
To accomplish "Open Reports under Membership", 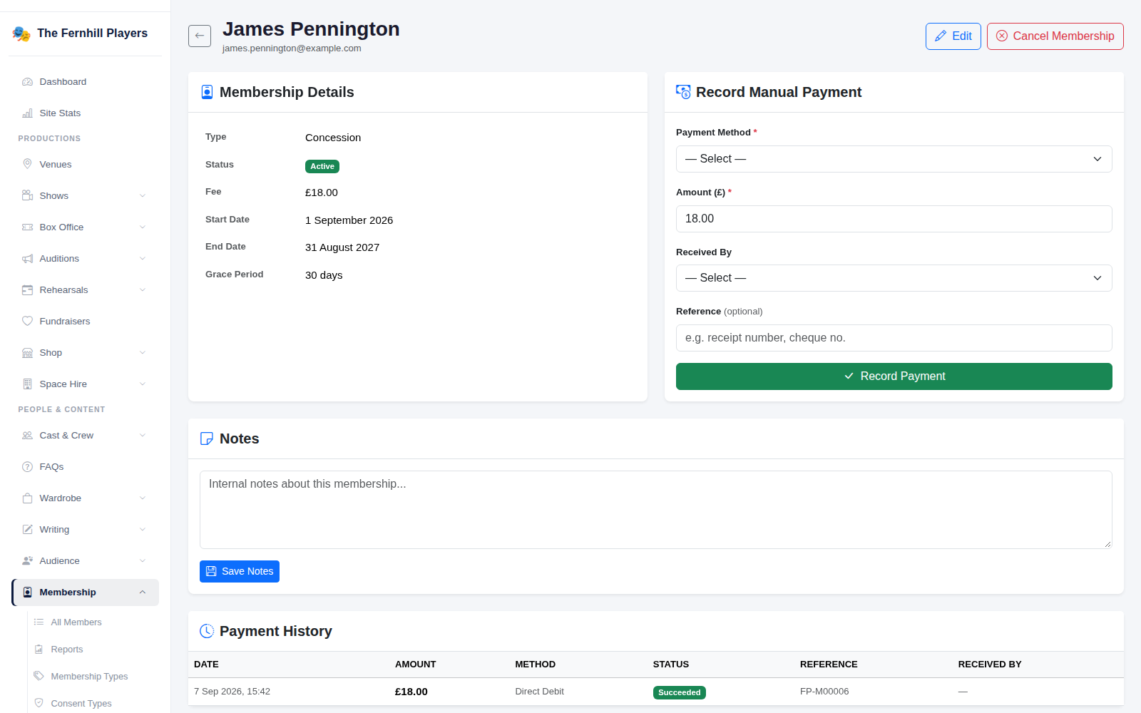I will click(x=67, y=649).
